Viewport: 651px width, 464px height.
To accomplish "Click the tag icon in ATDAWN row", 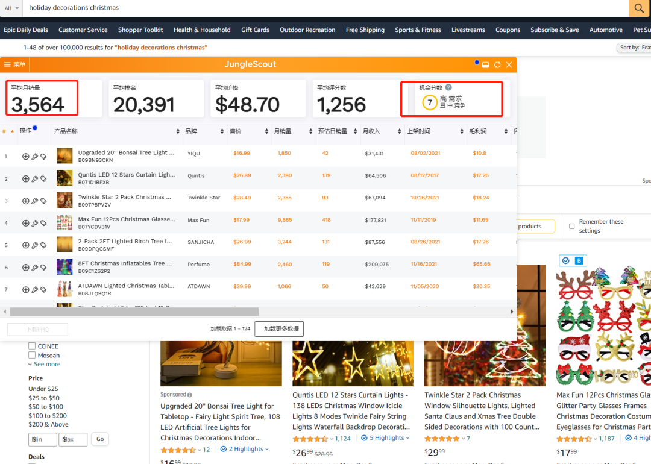I will pos(43,290).
